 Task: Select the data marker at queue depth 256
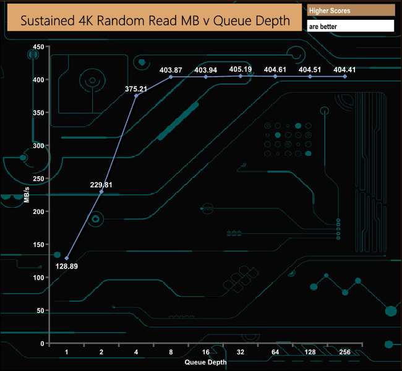click(344, 77)
